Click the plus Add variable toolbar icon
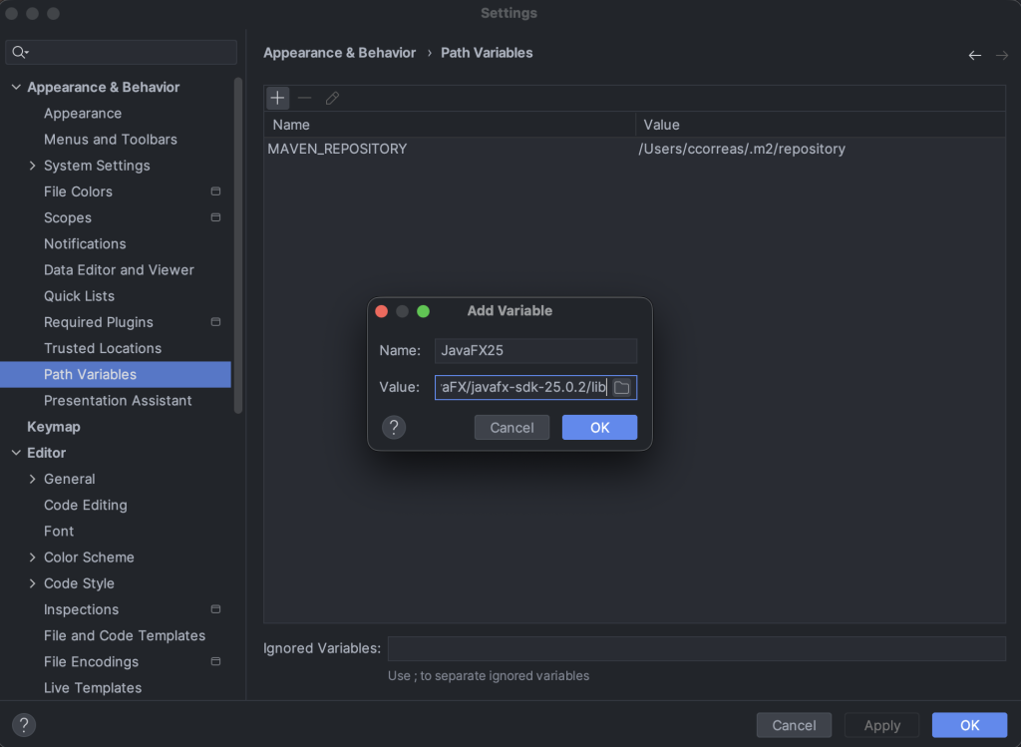Screen dimensions: 1021x747 coord(277,99)
